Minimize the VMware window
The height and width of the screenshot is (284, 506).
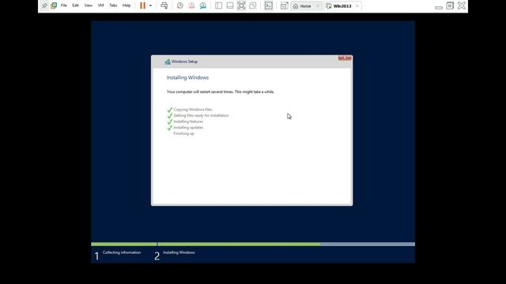point(439,7)
